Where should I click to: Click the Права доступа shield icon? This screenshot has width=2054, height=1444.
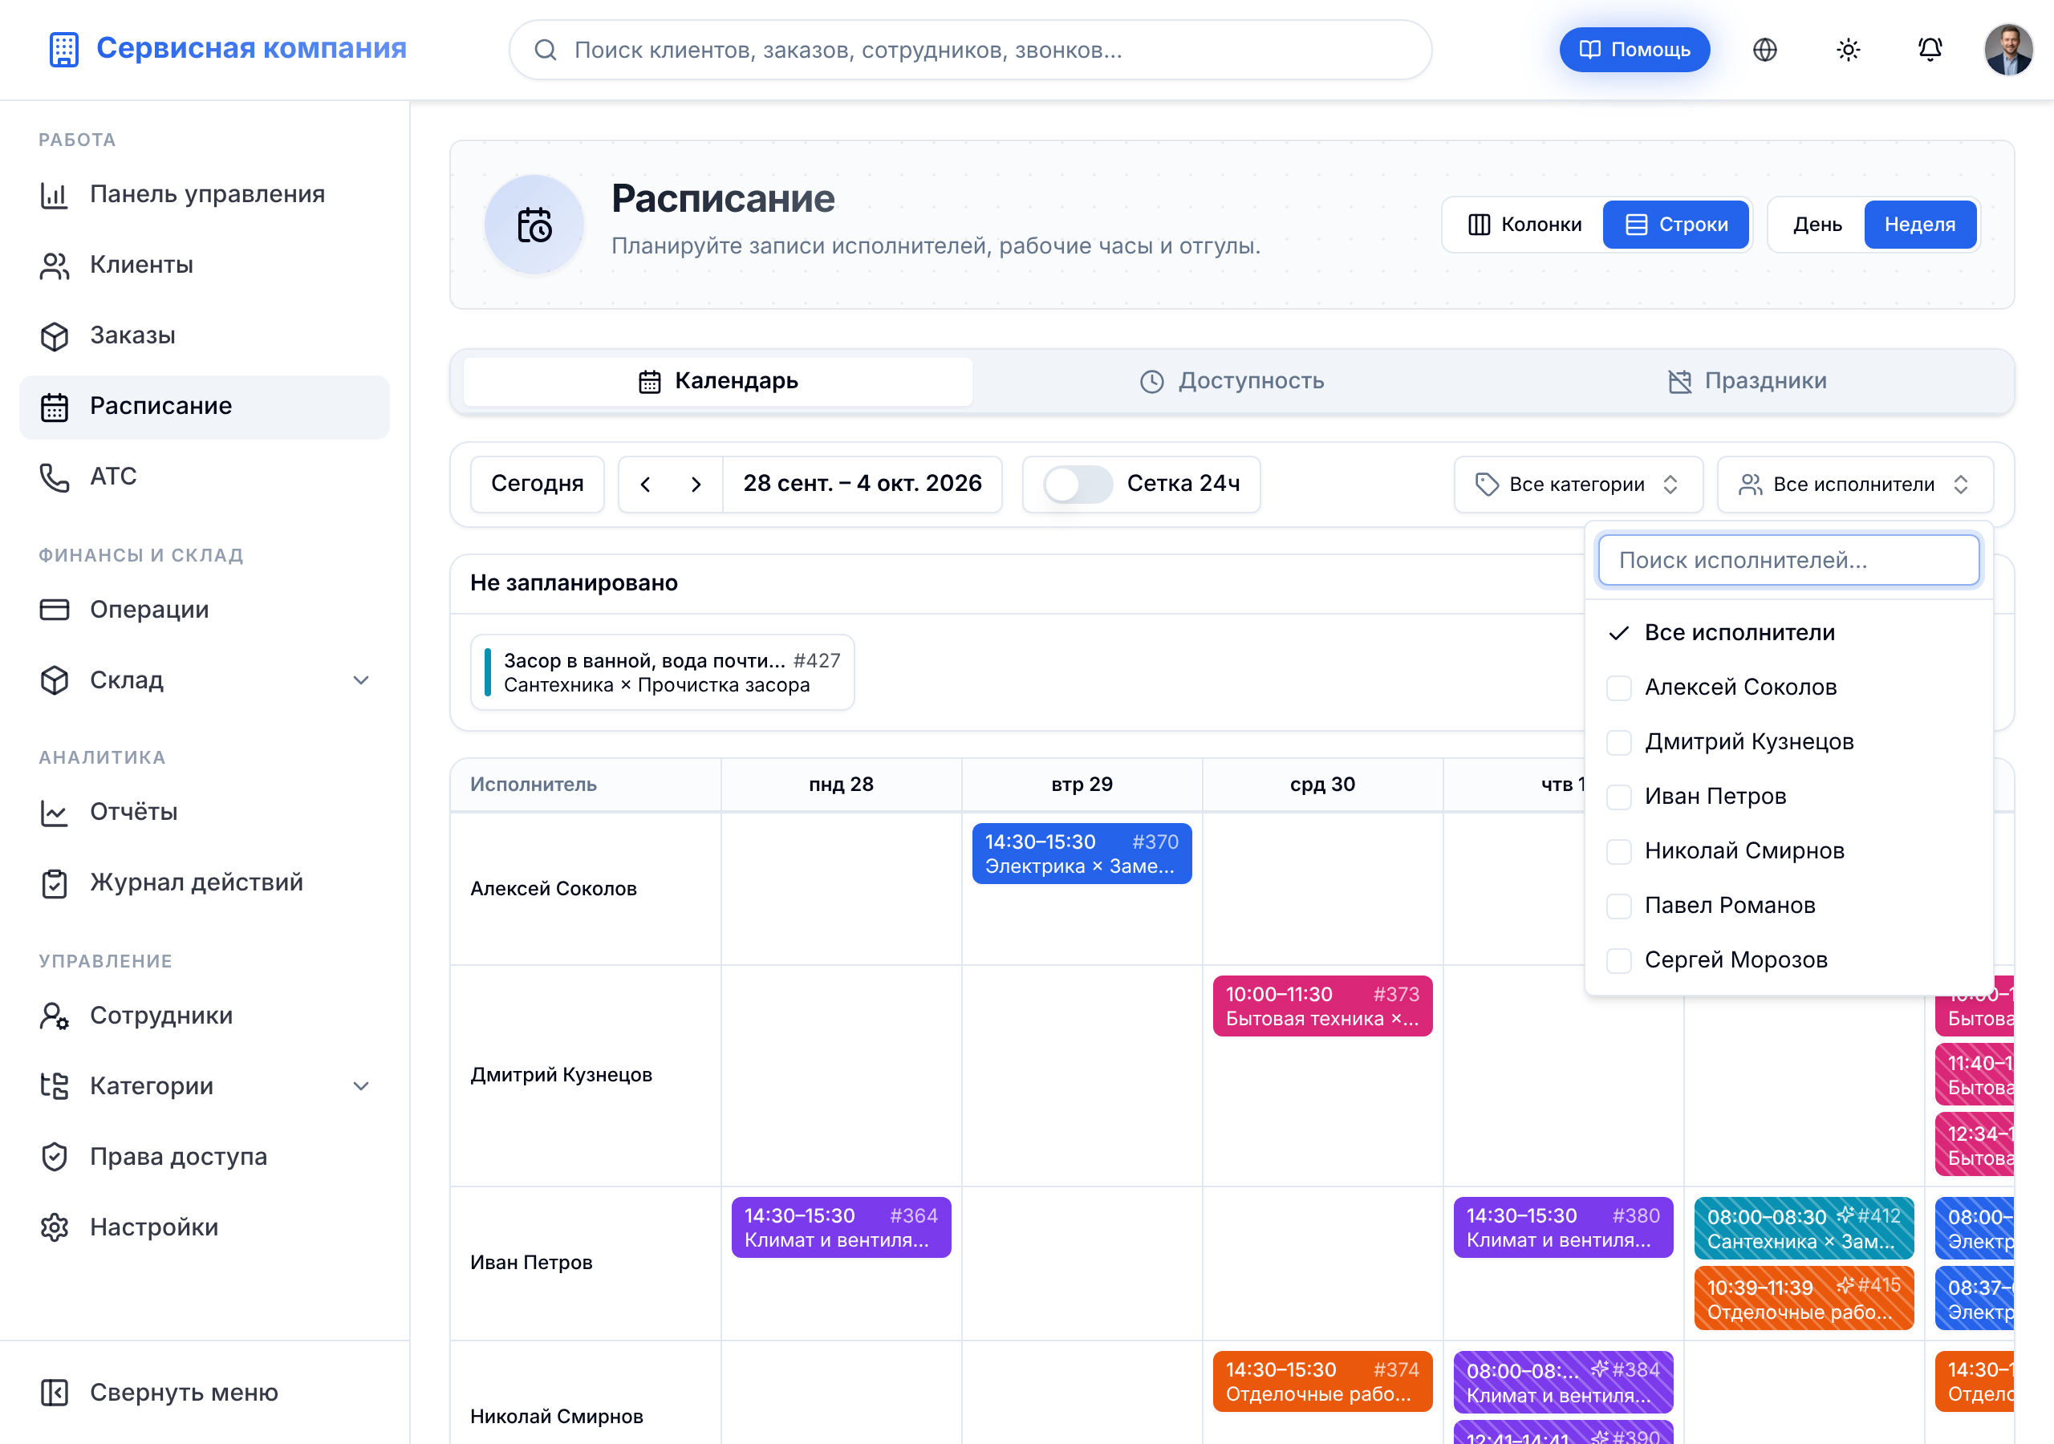pos(55,1157)
